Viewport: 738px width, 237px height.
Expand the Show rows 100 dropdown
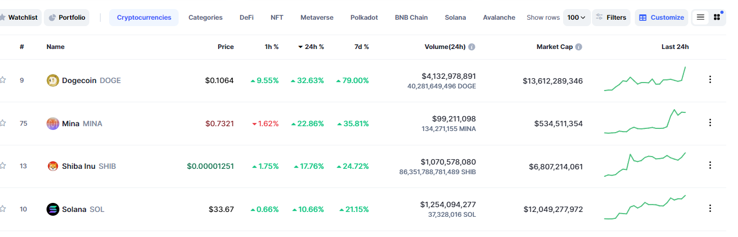[576, 18]
